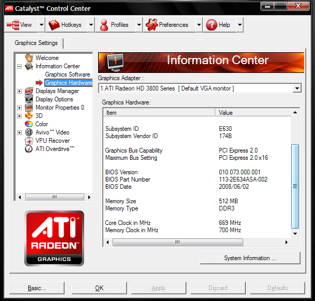The image size is (315, 301).
Task: Click the Profiles person icon
Action: (104, 25)
